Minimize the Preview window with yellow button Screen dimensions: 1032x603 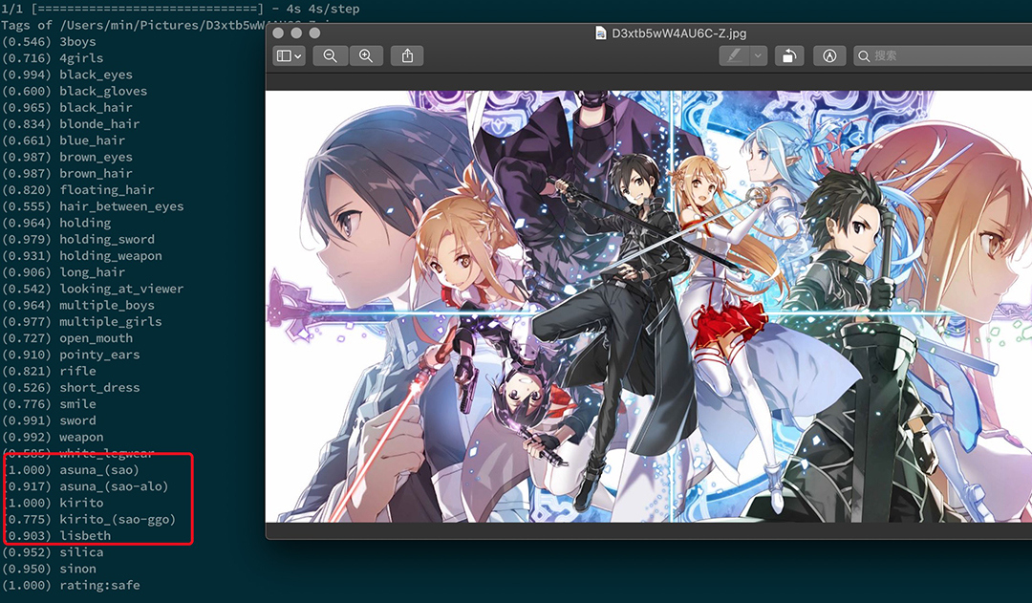click(296, 33)
